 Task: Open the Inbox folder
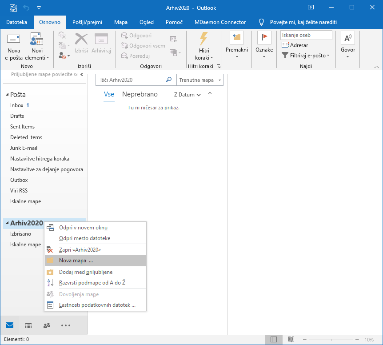tap(16, 105)
